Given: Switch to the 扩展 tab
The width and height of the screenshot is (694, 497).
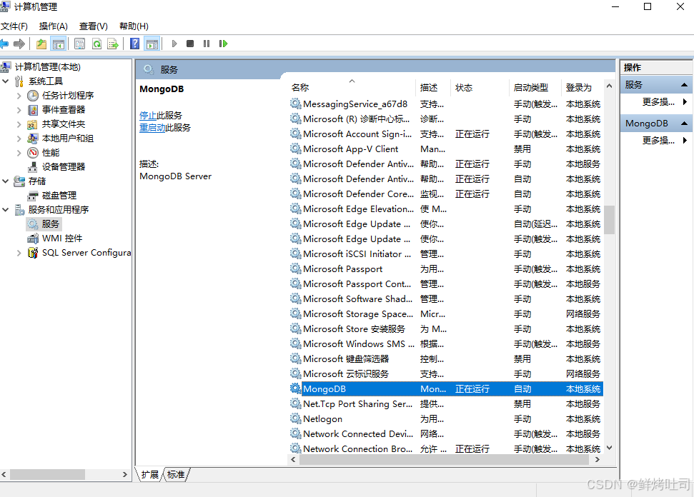Looking at the screenshot, I should pyautogui.click(x=149, y=474).
